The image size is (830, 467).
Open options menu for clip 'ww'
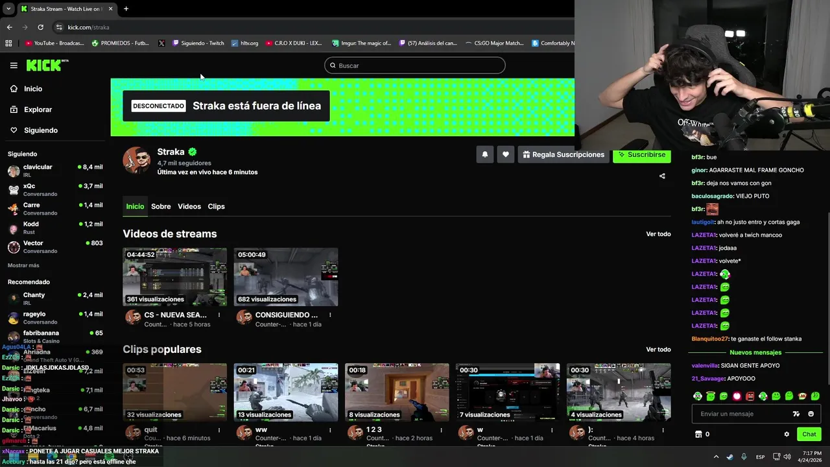tap(330, 430)
